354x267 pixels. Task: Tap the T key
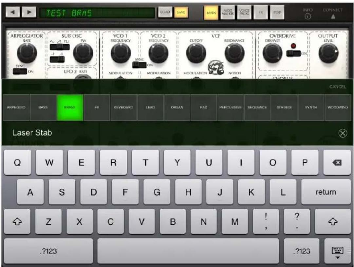pyautogui.click(x=145, y=162)
